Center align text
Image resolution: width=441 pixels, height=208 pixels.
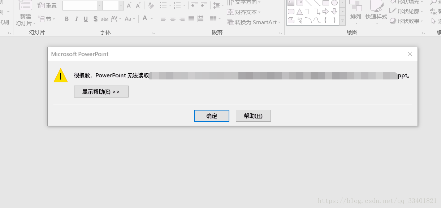[x=173, y=19]
